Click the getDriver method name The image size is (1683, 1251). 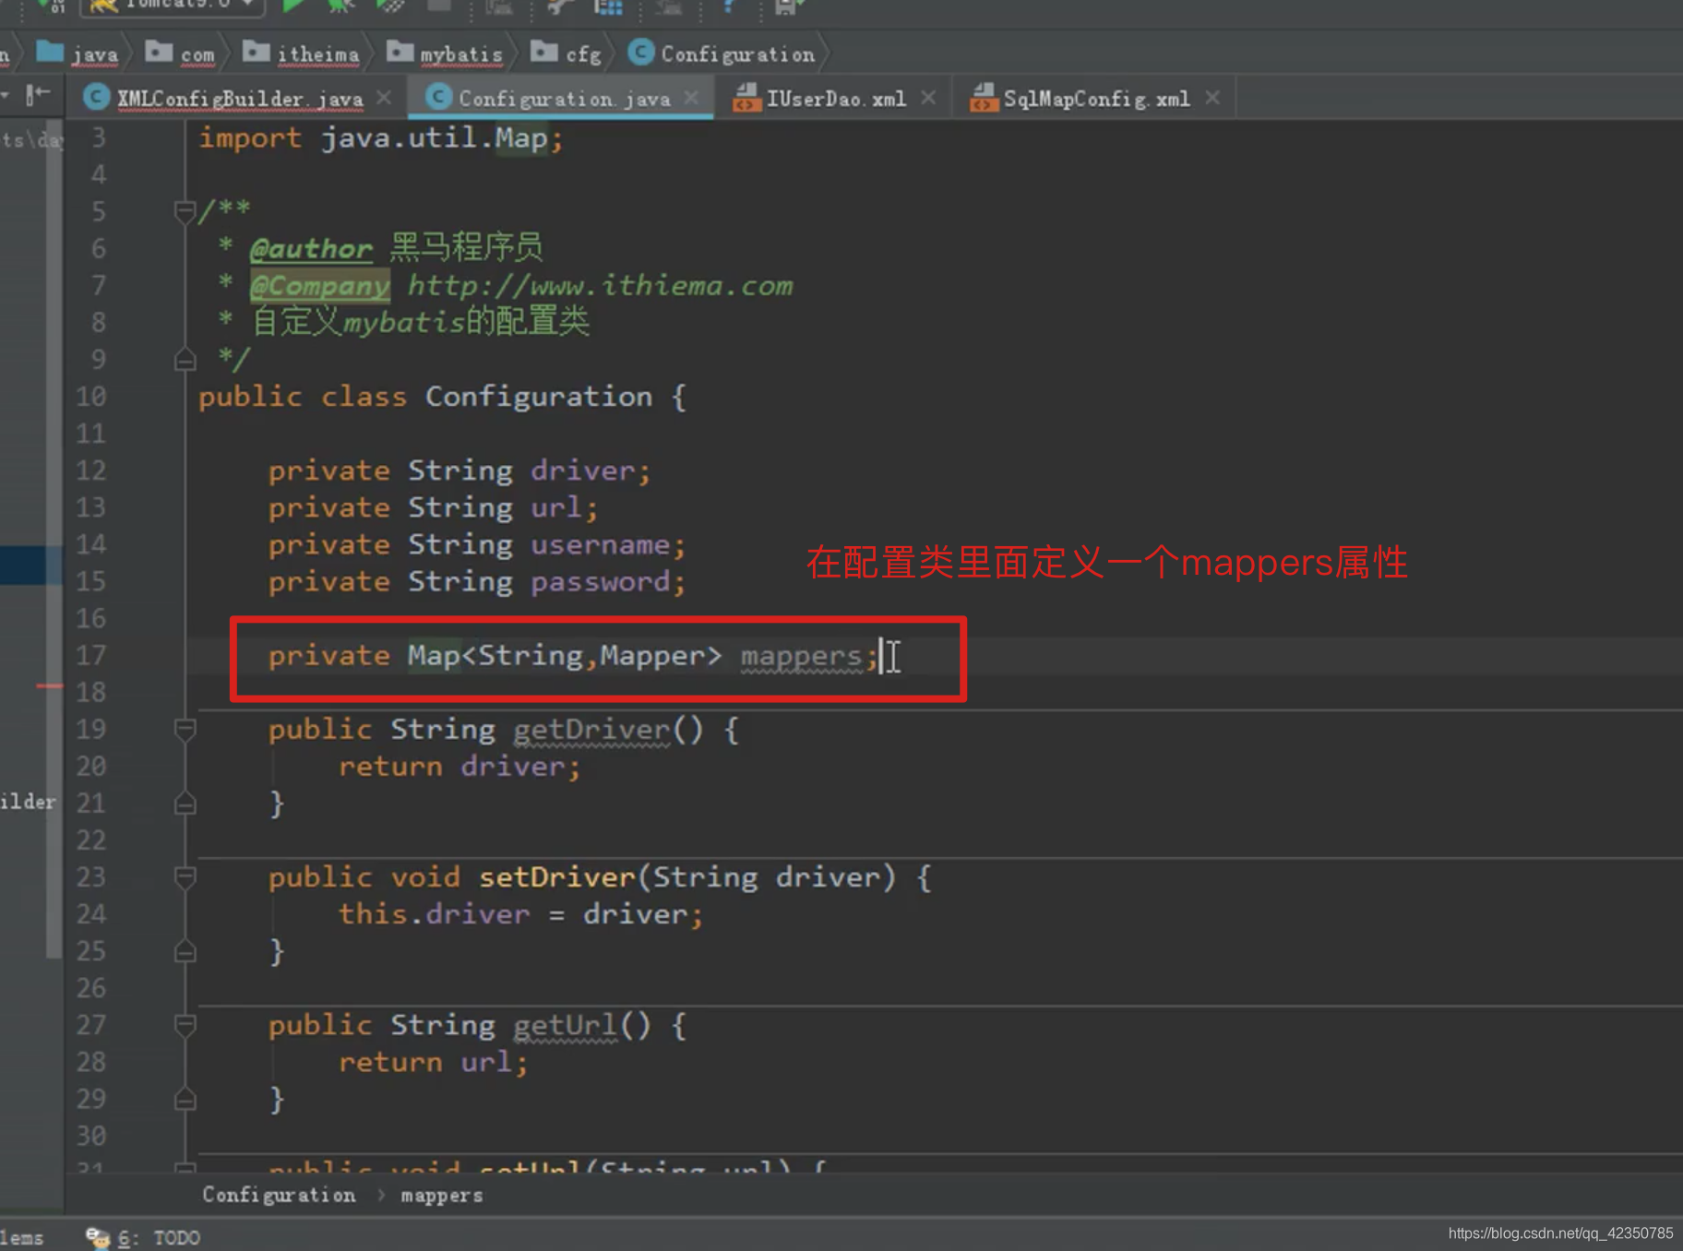point(591,730)
